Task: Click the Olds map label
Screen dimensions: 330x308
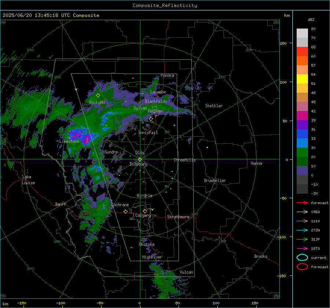Action: (140, 153)
